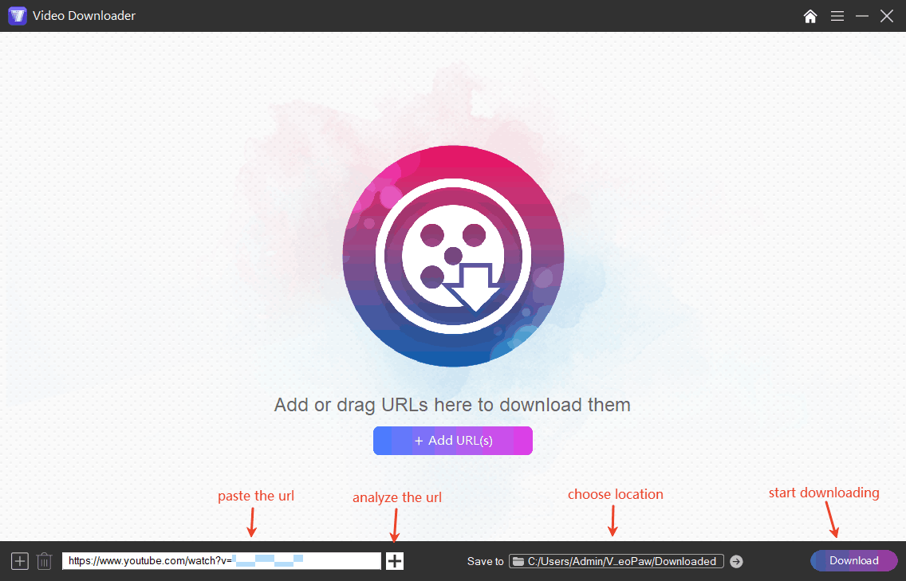Screen dimensions: 906x581
Task: Click the Video Downloader app logo
Action: [x=18, y=16]
